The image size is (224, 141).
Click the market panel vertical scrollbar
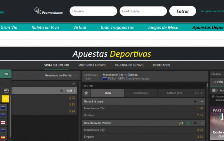(x=207, y=86)
